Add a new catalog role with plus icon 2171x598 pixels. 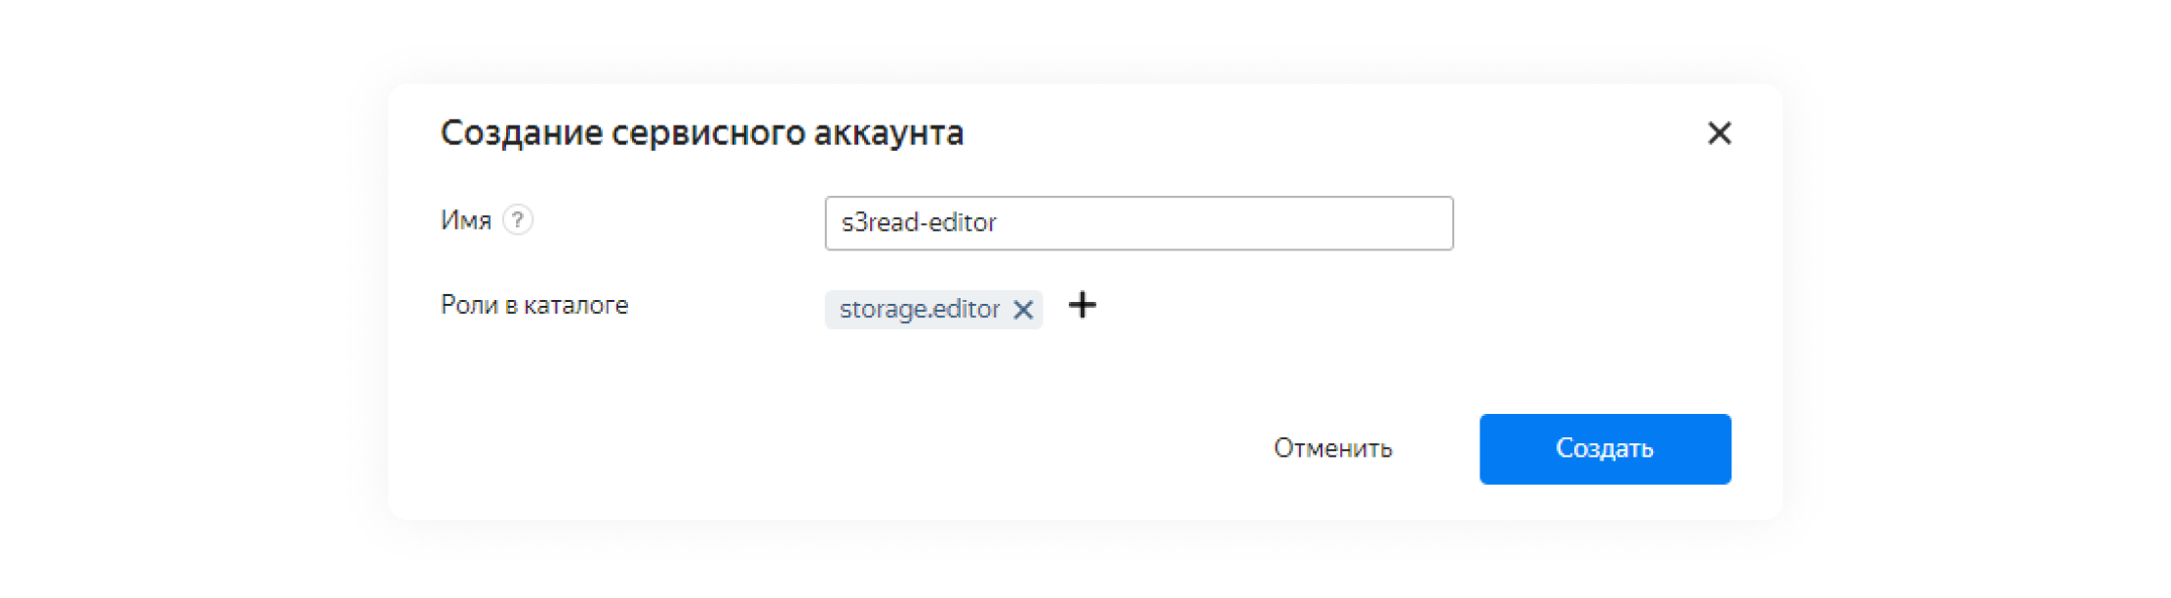pyautogui.click(x=1082, y=306)
